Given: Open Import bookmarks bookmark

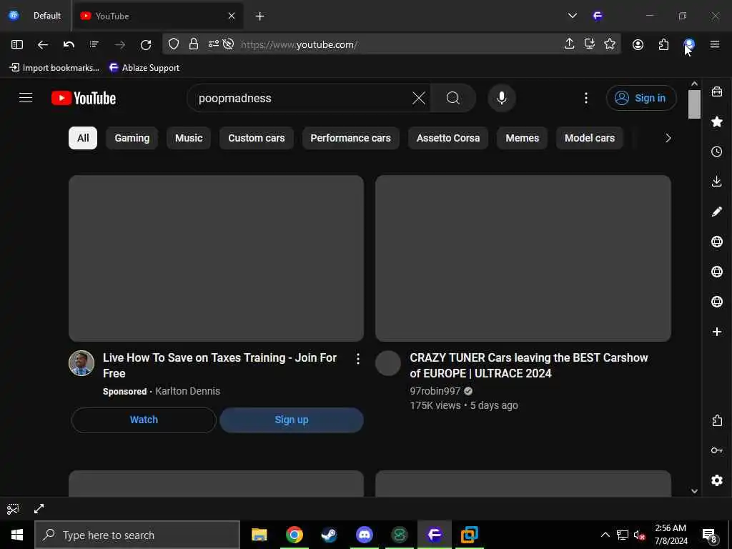Looking at the screenshot, I should 54,68.
